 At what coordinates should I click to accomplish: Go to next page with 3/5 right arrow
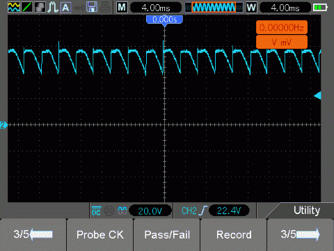pyautogui.click(x=301, y=235)
